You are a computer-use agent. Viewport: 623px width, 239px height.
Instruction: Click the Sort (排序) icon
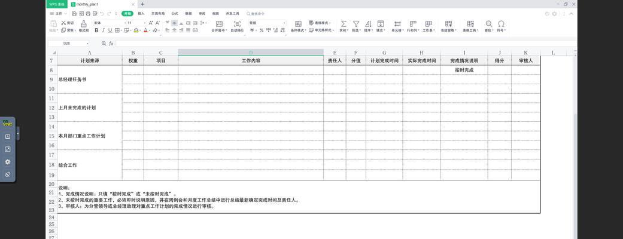pos(368,24)
